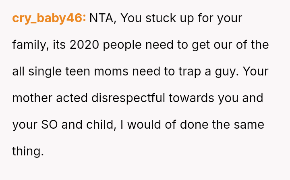Click the final word "thing." of the comment
The height and width of the screenshot is (180, 290).
click(27, 151)
